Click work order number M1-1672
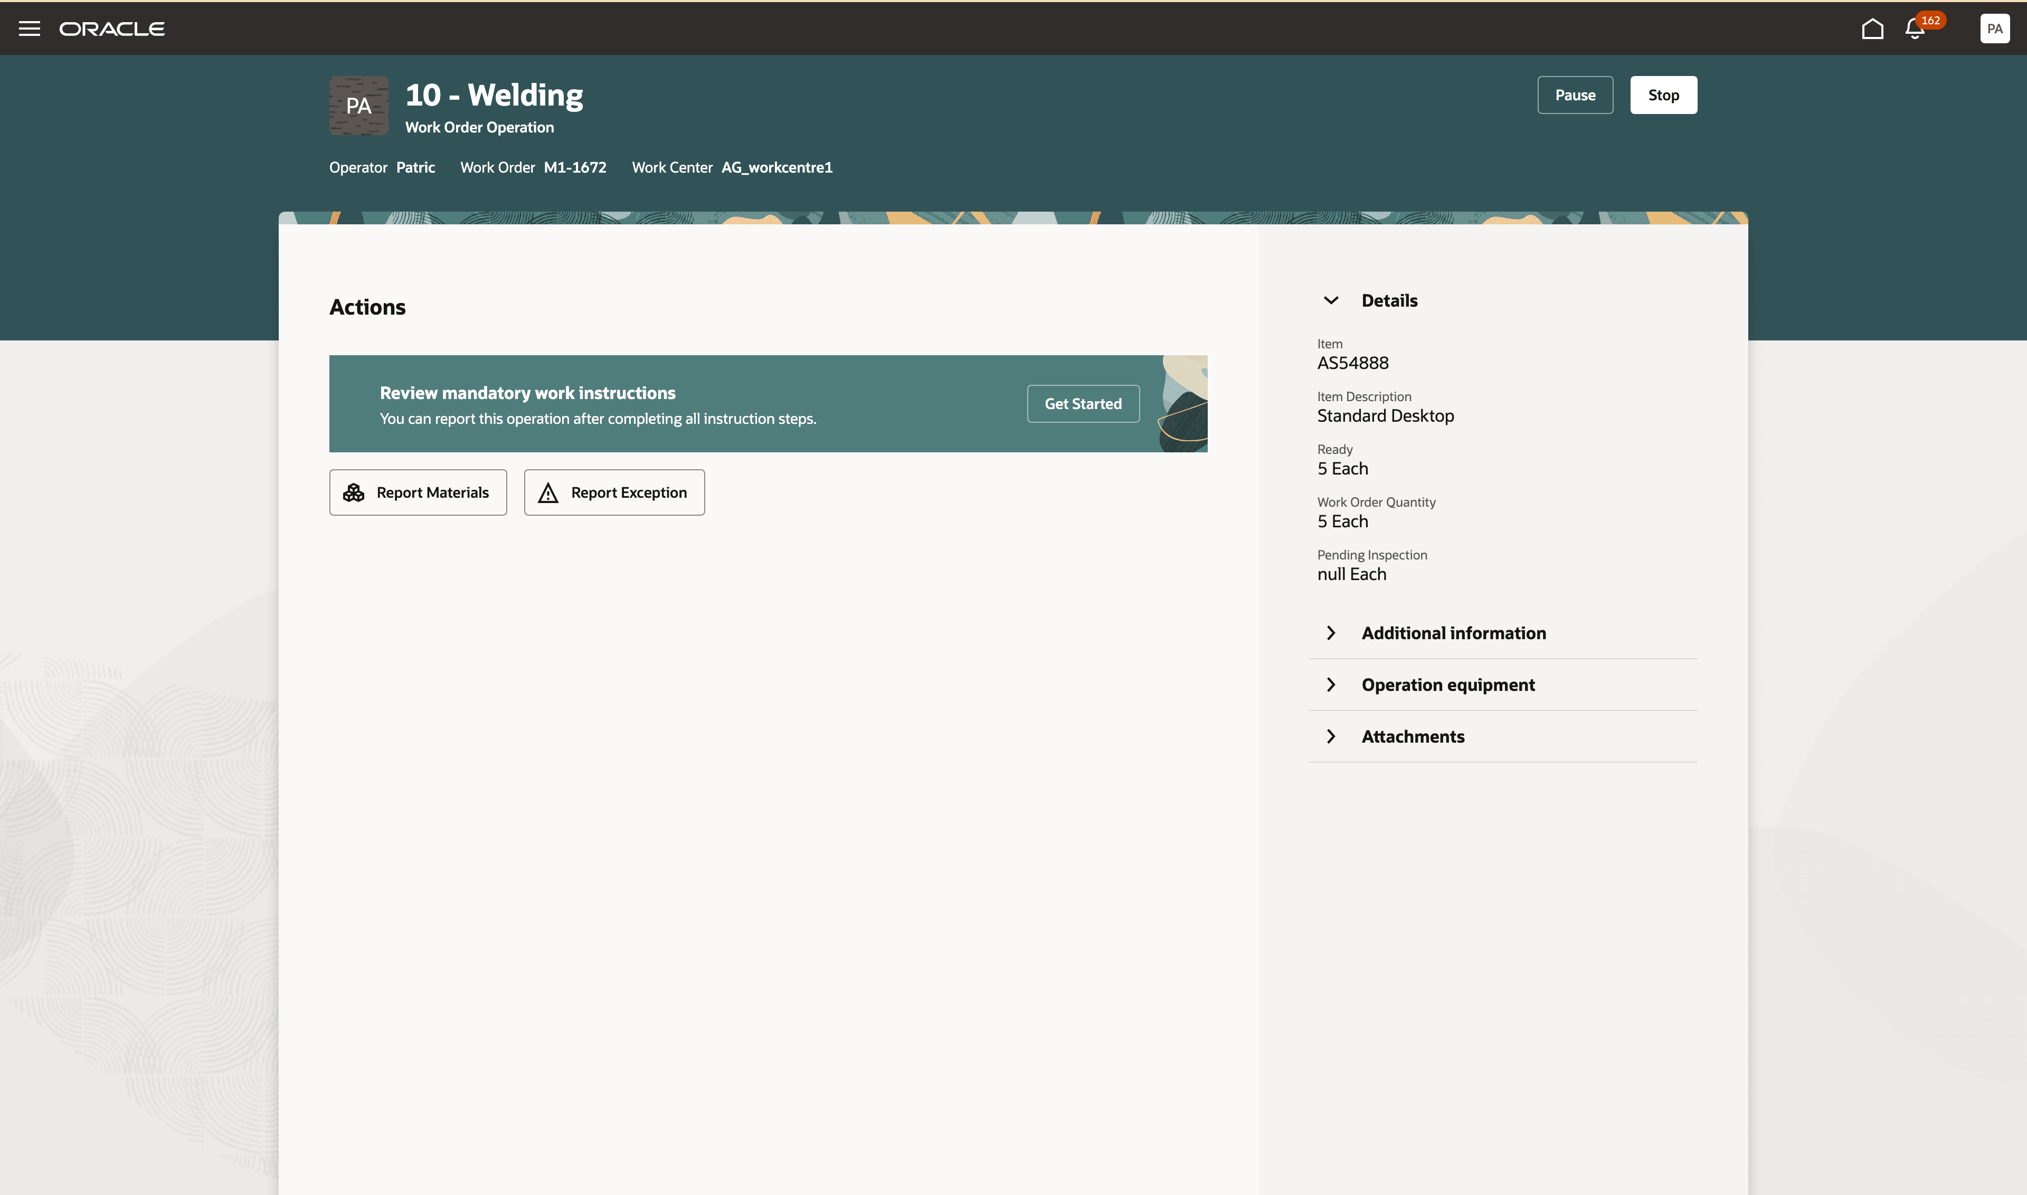 (575, 167)
